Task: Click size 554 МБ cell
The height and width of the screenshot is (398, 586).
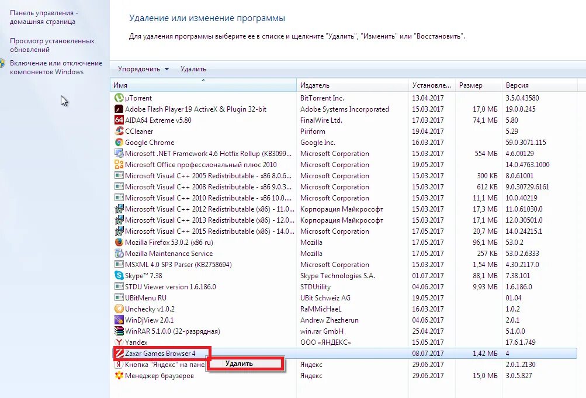Action: (x=486, y=154)
